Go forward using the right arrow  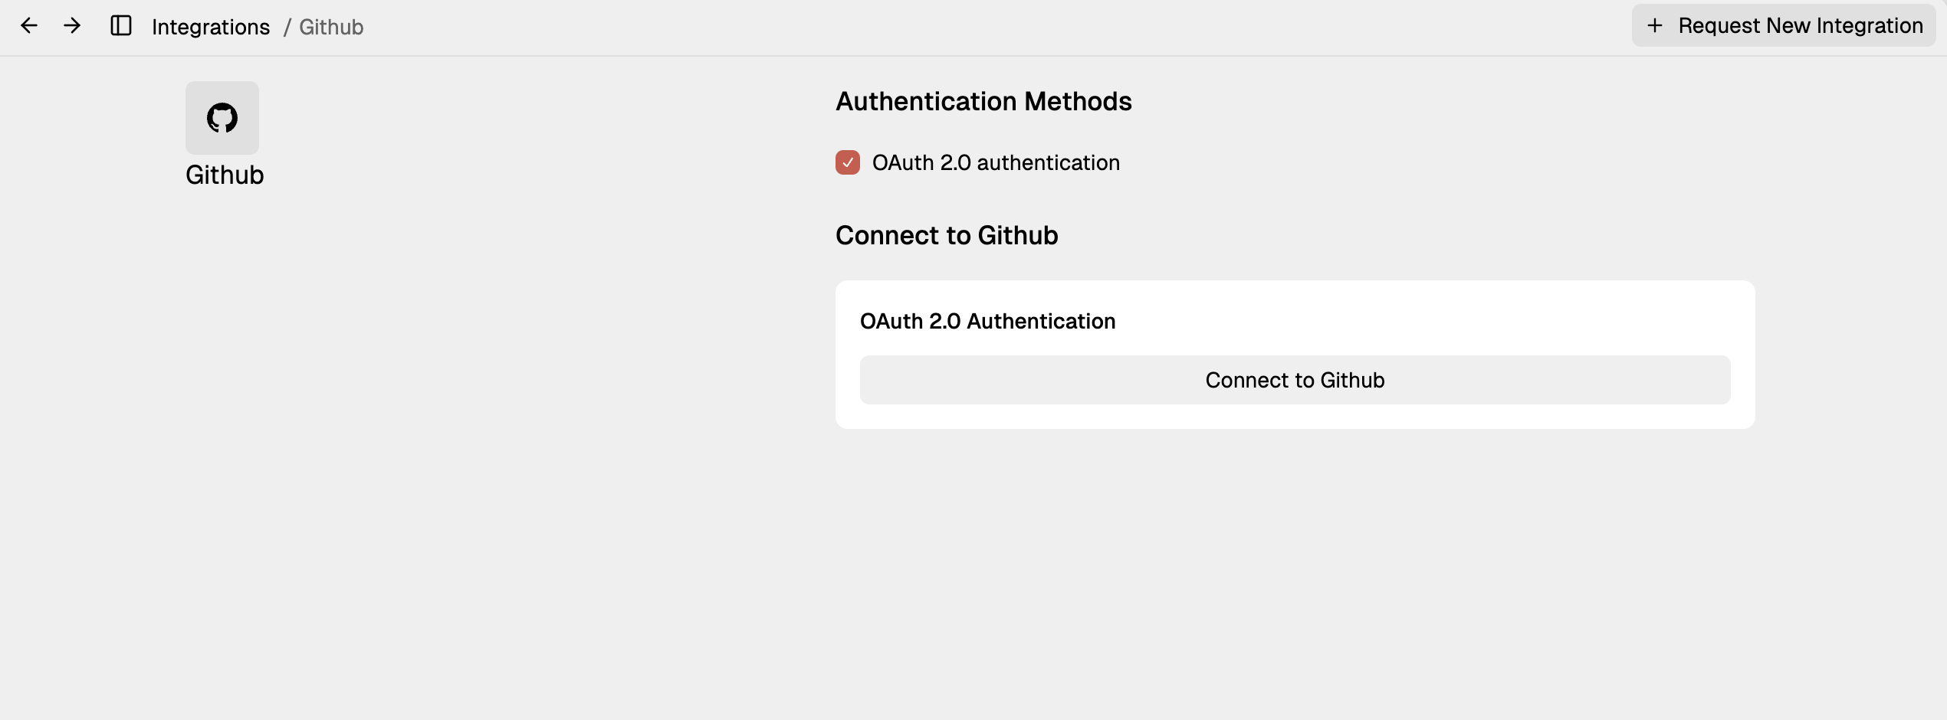72,26
